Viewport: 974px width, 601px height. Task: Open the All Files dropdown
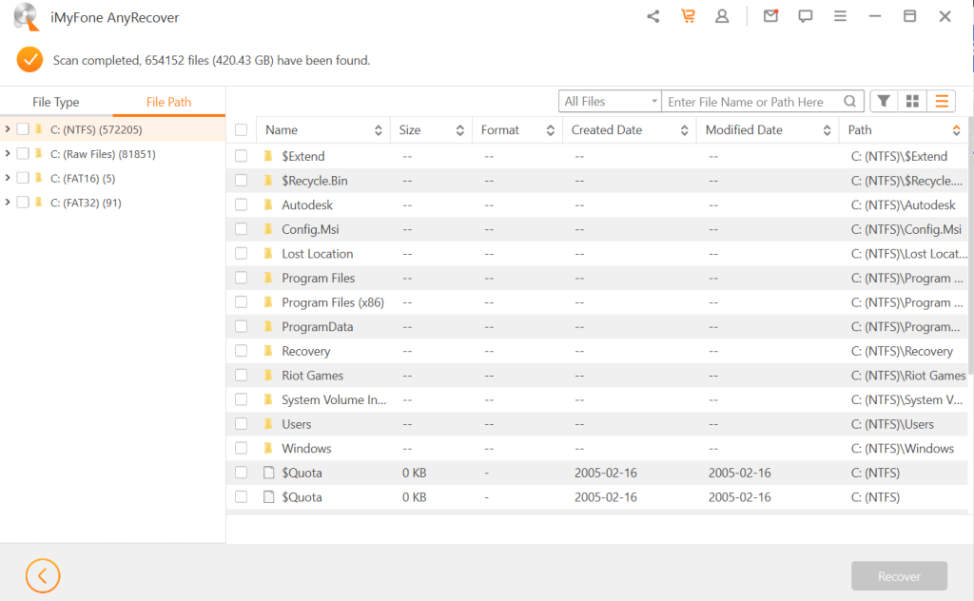pyautogui.click(x=609, y=100)
